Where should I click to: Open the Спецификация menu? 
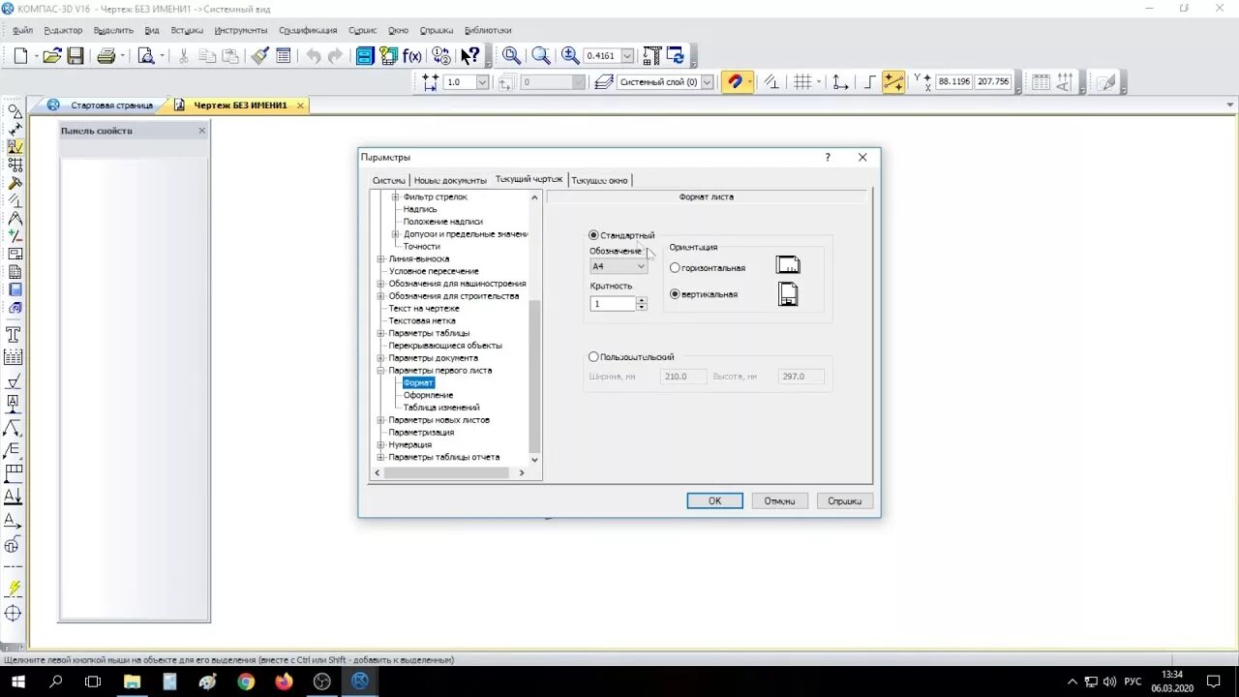click(308, 30)
